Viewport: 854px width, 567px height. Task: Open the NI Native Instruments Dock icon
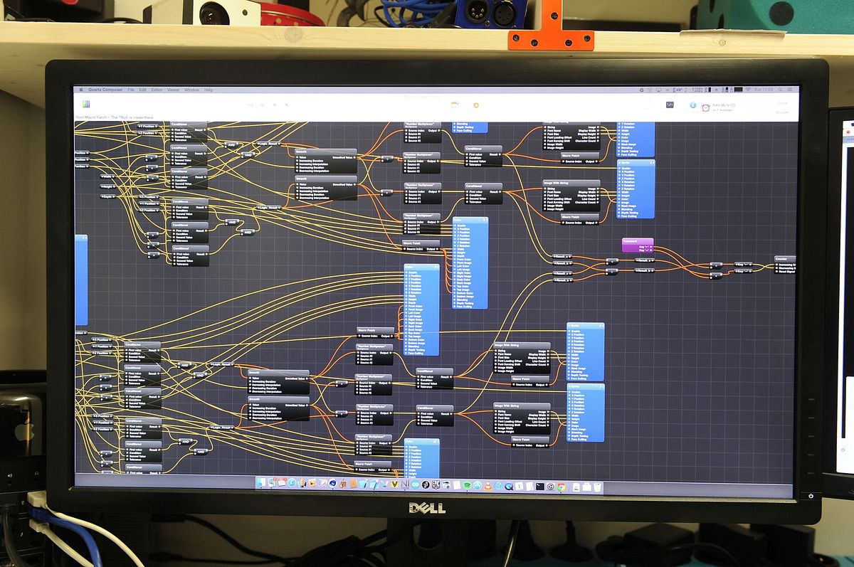point(405,484)
